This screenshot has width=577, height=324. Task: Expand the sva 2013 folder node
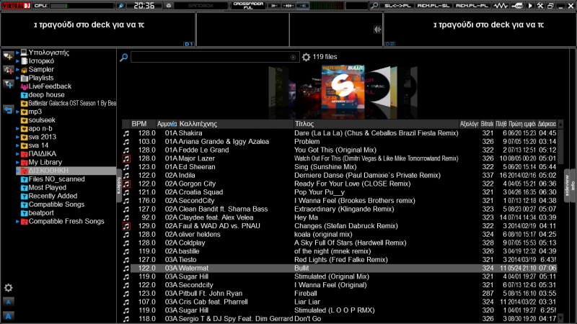tap(17, 138)
